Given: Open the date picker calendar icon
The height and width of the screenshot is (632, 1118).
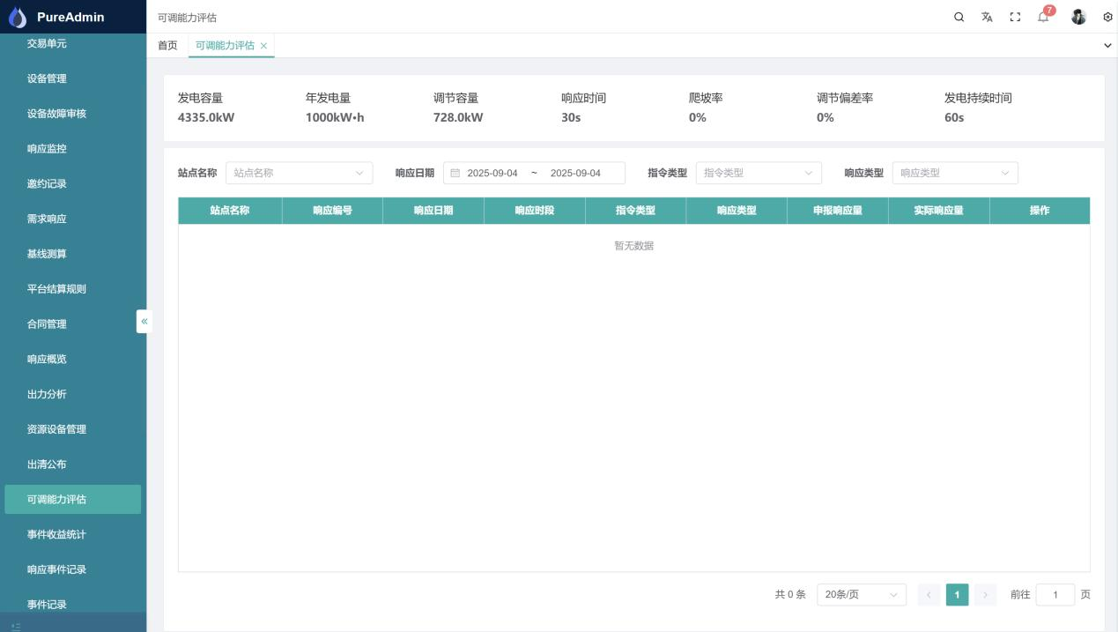Looking at the screenshot, I should pos(454,173).
